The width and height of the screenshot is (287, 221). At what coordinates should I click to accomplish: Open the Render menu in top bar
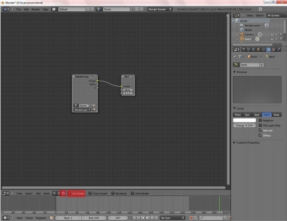click(35, 9)
